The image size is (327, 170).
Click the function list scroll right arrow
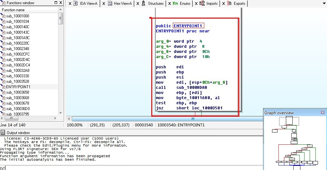(55, 118)
